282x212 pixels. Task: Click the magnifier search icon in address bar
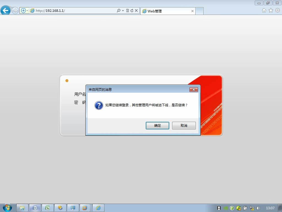click(118, 11)
